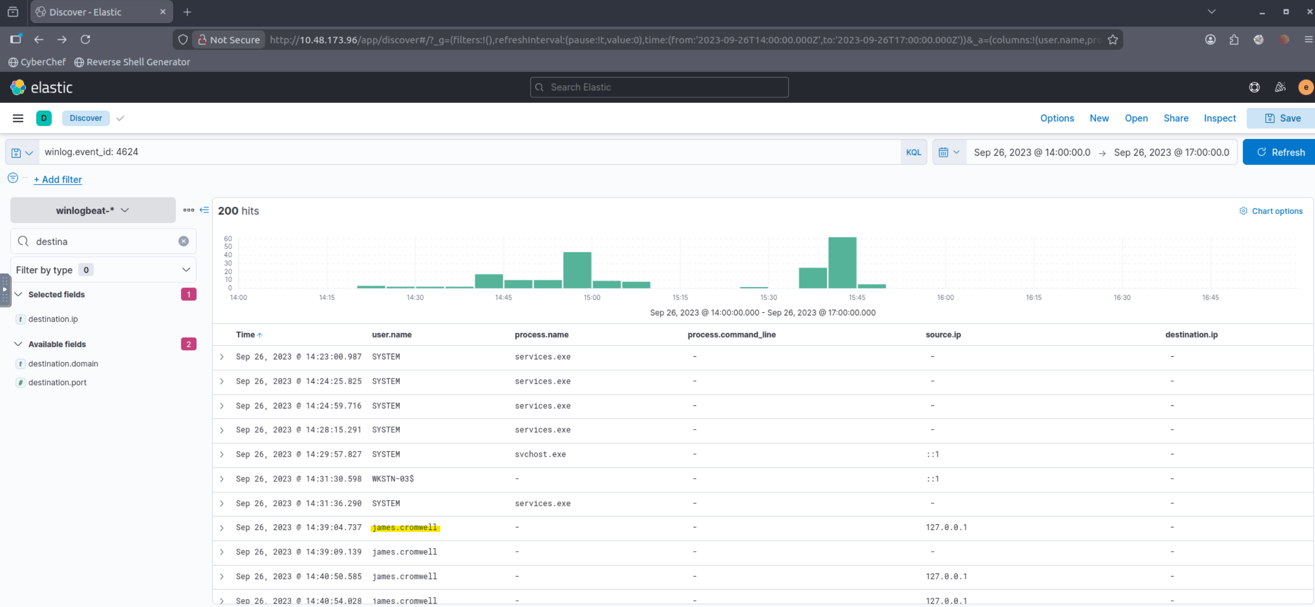1315x607 pixels.
Task: Open the Elastic help menu icon
Action: click(x=1254, y=87)
